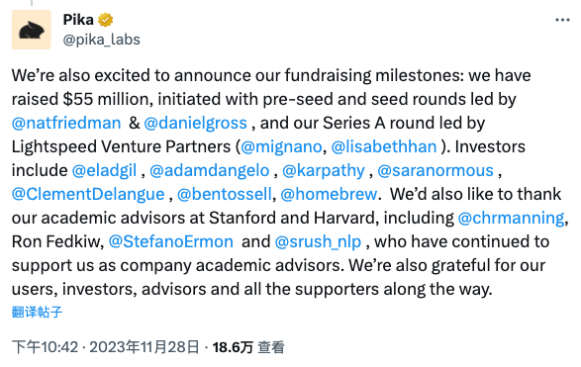Visit the @mignano profile link
Screen dimensions: 581x367
(281, 146)
